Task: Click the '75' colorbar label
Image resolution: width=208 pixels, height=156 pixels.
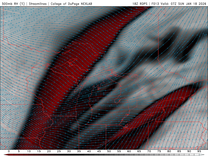Action: (x=159, y=151)
